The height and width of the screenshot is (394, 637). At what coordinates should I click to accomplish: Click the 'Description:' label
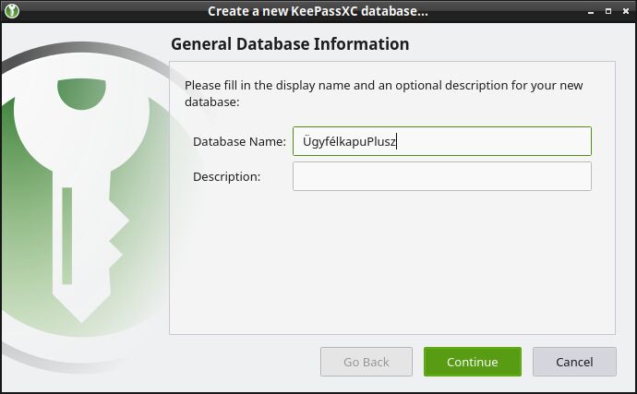click(226, 176)
